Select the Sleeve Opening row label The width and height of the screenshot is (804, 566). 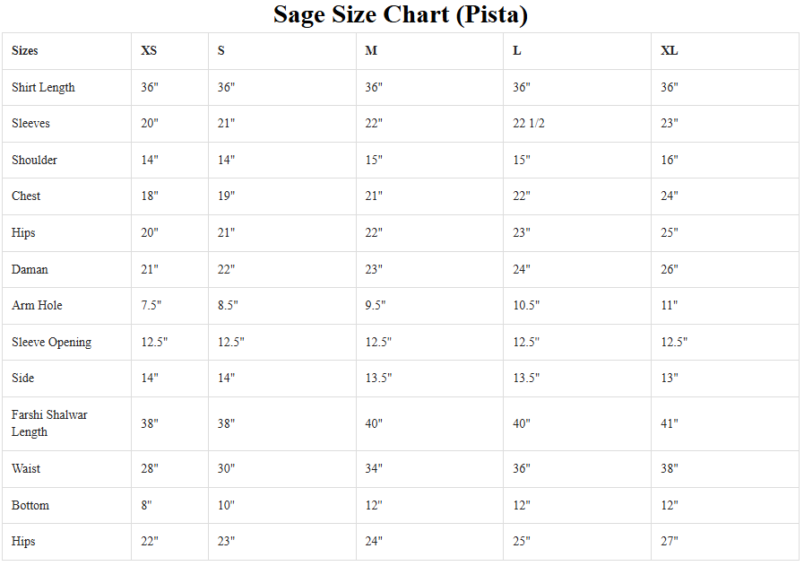click(x=51, y=343)
